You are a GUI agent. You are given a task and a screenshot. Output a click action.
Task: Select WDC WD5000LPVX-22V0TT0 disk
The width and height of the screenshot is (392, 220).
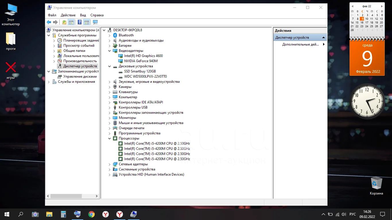[x=145, y=76]
